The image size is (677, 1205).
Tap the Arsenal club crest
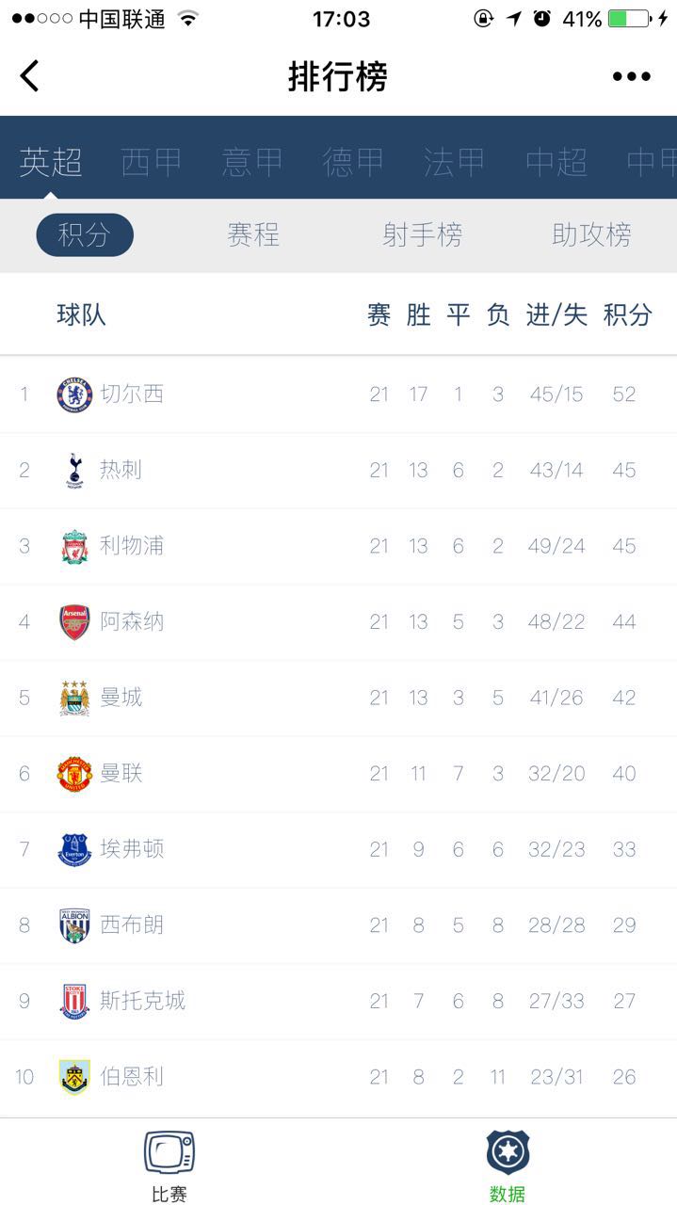pos(74,622)
